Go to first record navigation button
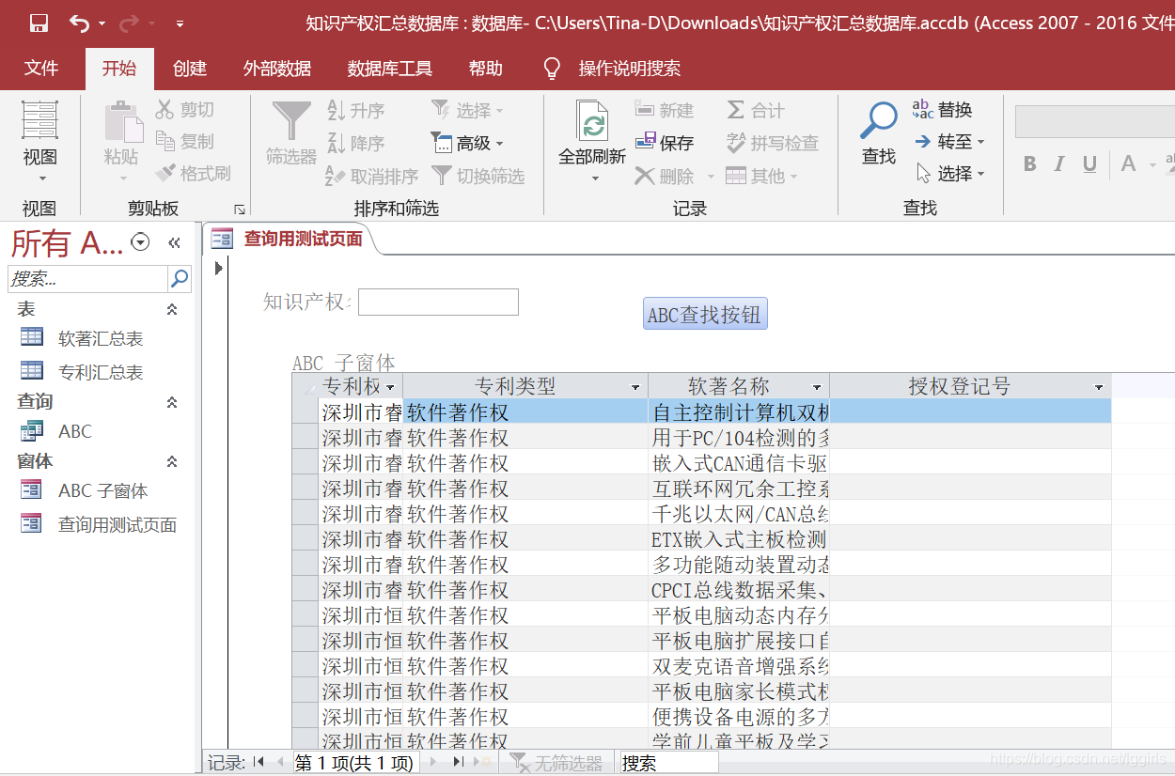This screenshot has height=776, width=1175. pos(258,763)
